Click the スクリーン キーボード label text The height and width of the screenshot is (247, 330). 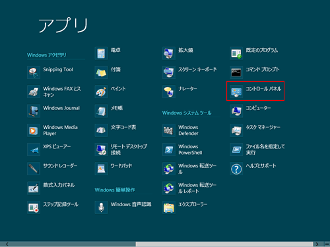tap(197, 69)
